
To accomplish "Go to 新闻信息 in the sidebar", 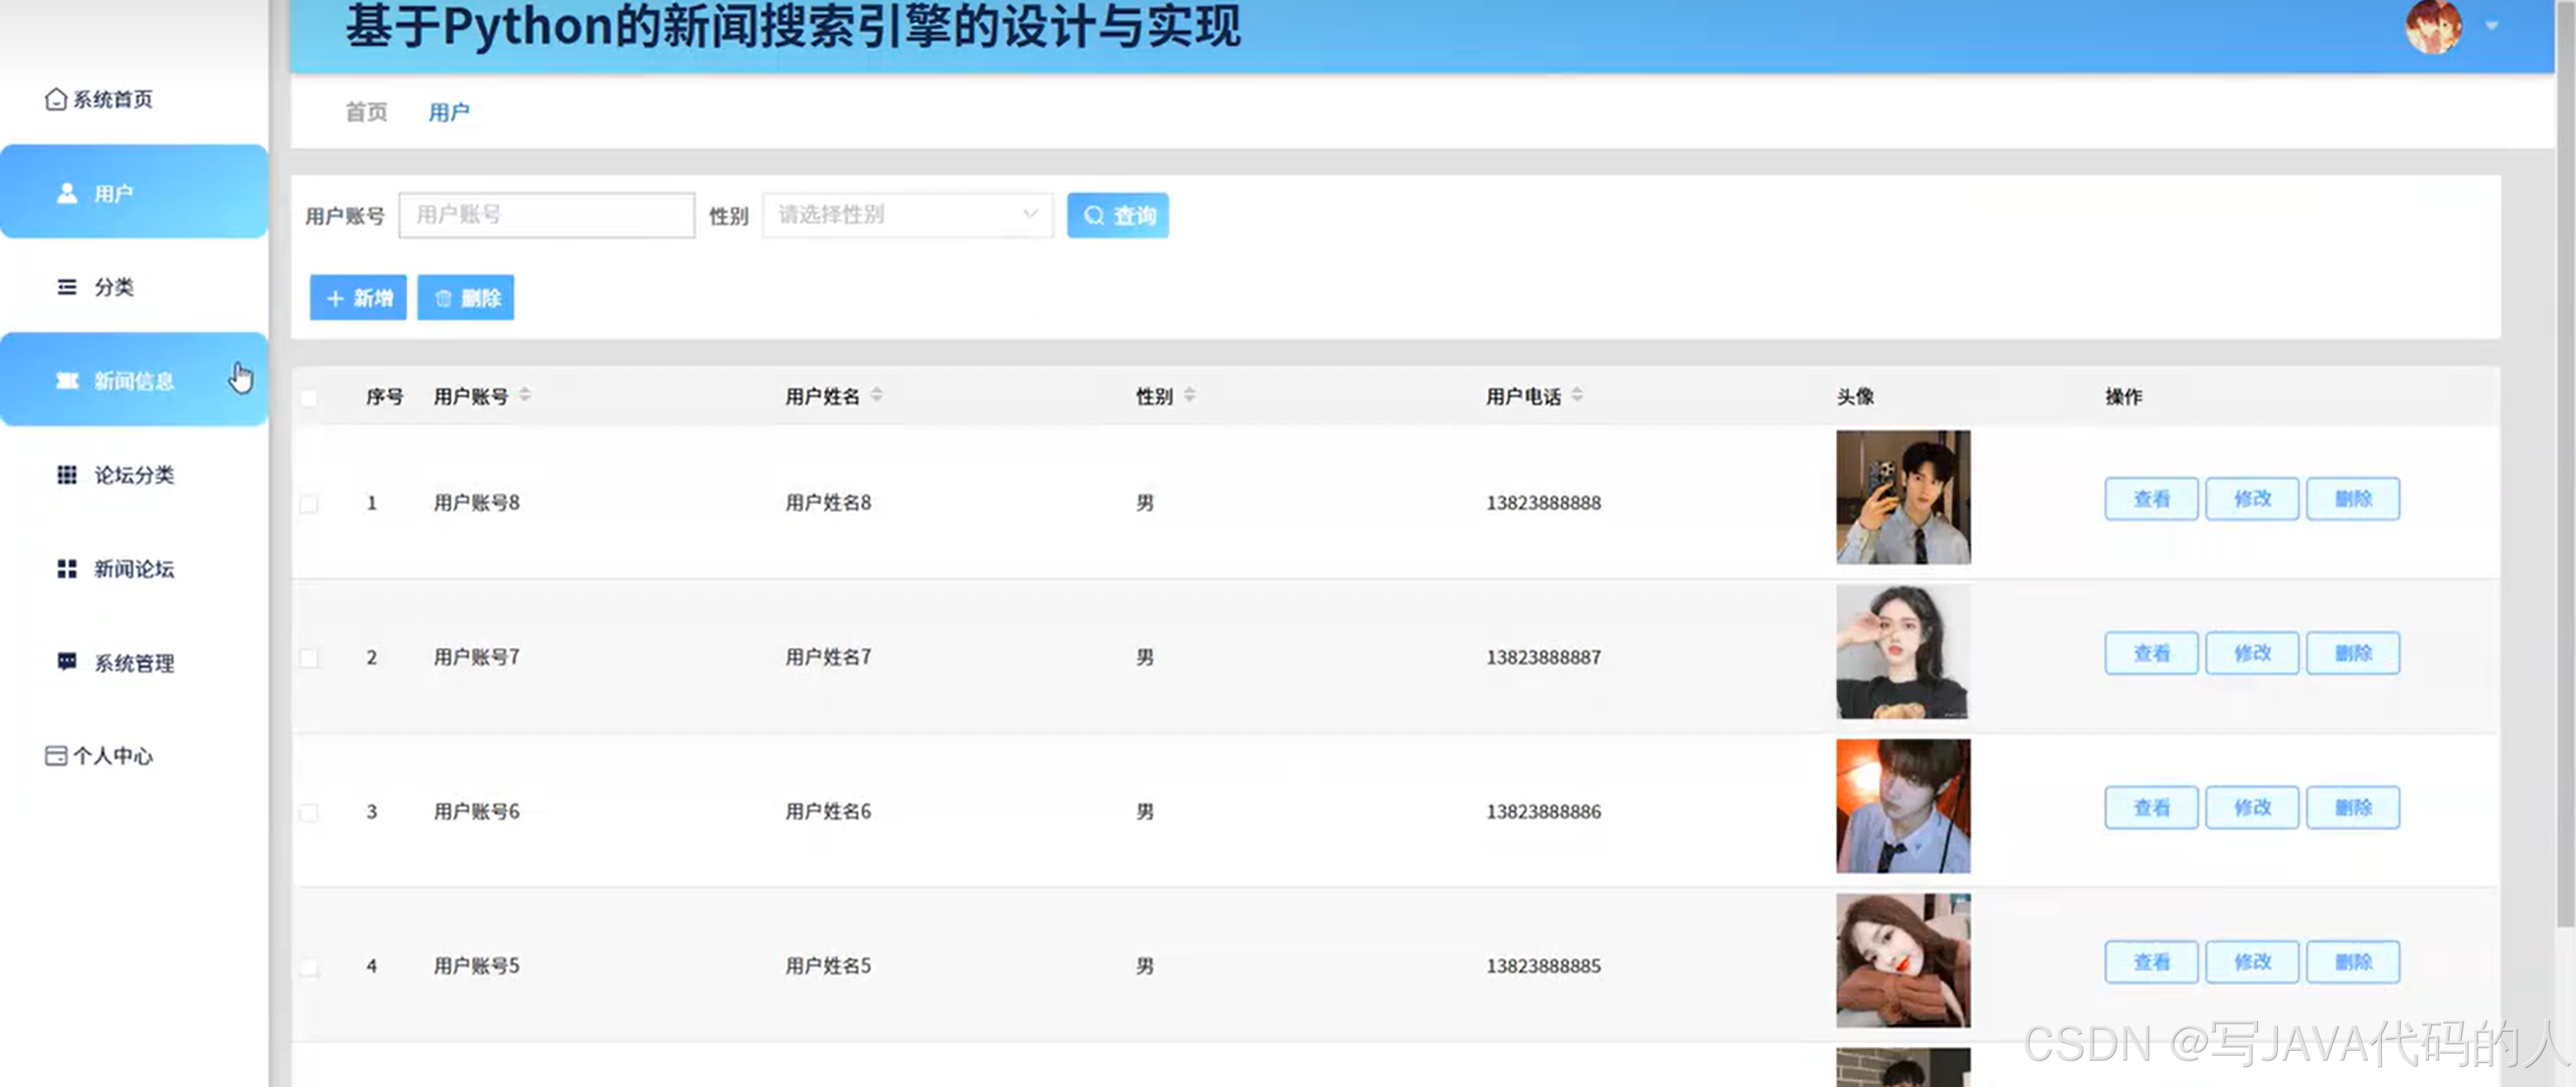I will click(134, 380).
